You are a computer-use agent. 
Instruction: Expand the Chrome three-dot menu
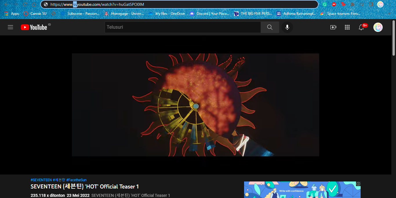(390, 4)
